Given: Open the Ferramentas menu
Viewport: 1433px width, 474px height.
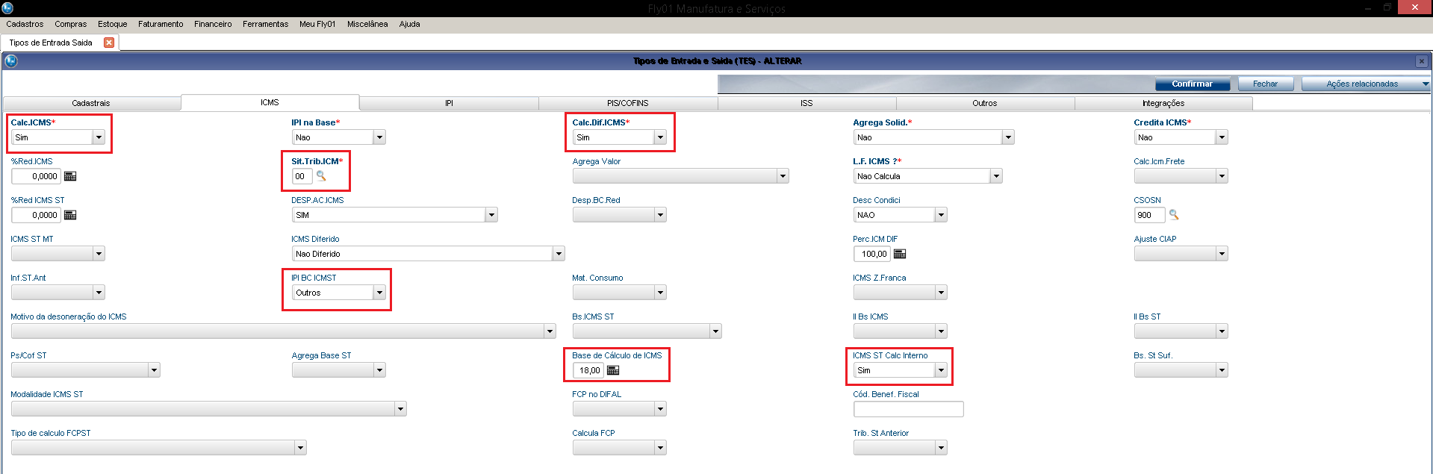Looking at the screenshot, I should pyautogui.click(x=265, y=24).
